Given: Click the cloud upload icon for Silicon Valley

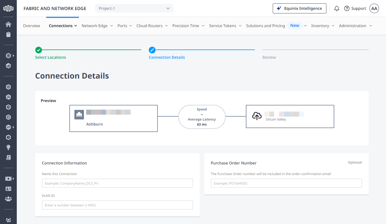Looking at the screenshot, I should tap(257, 116).
